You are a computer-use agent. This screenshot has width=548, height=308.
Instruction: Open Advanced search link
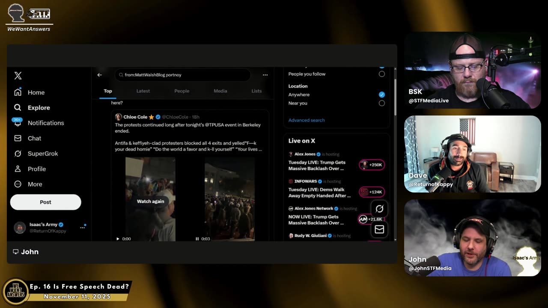(x=307, y=120)
